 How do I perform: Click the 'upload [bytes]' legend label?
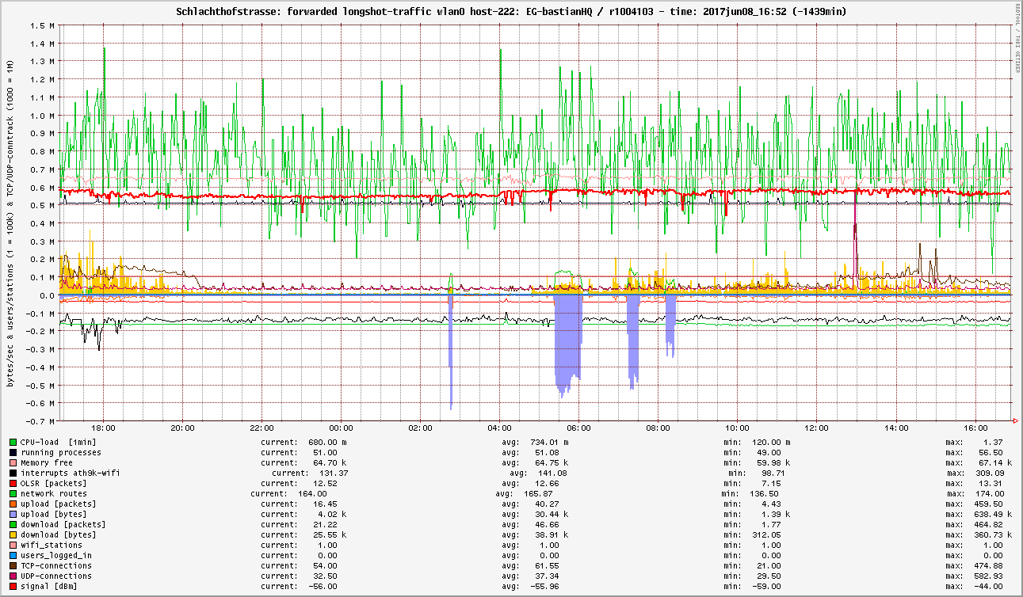tap(54, 514)
